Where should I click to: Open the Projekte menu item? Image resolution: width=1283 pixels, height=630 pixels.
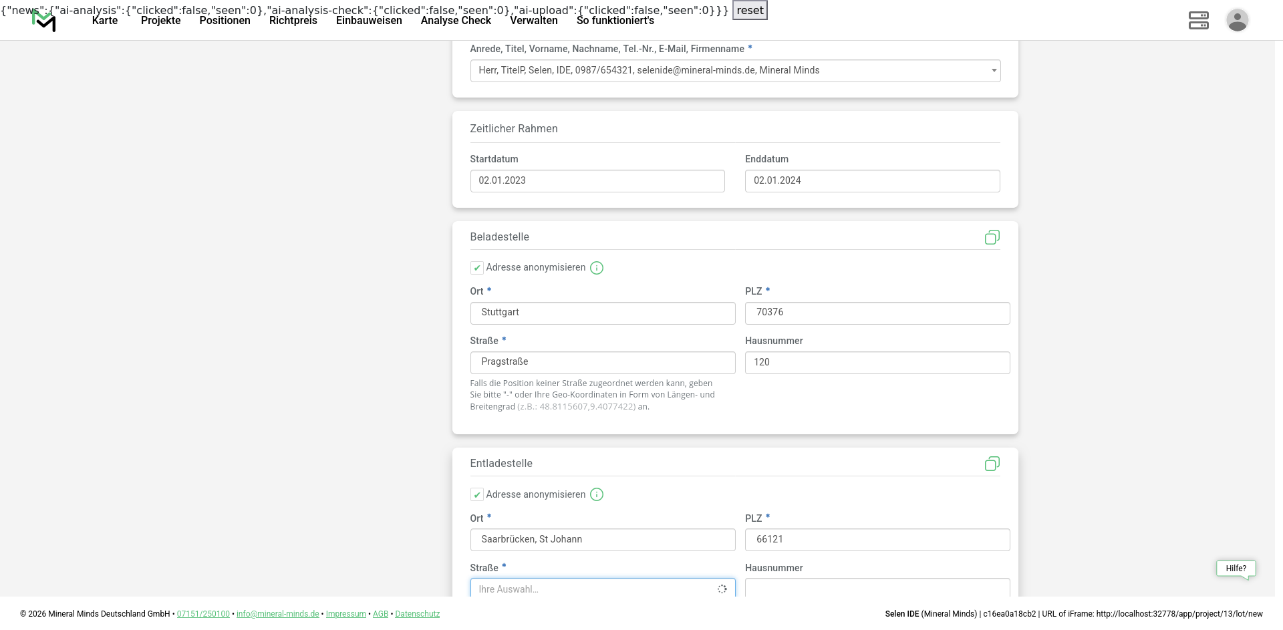160,21
